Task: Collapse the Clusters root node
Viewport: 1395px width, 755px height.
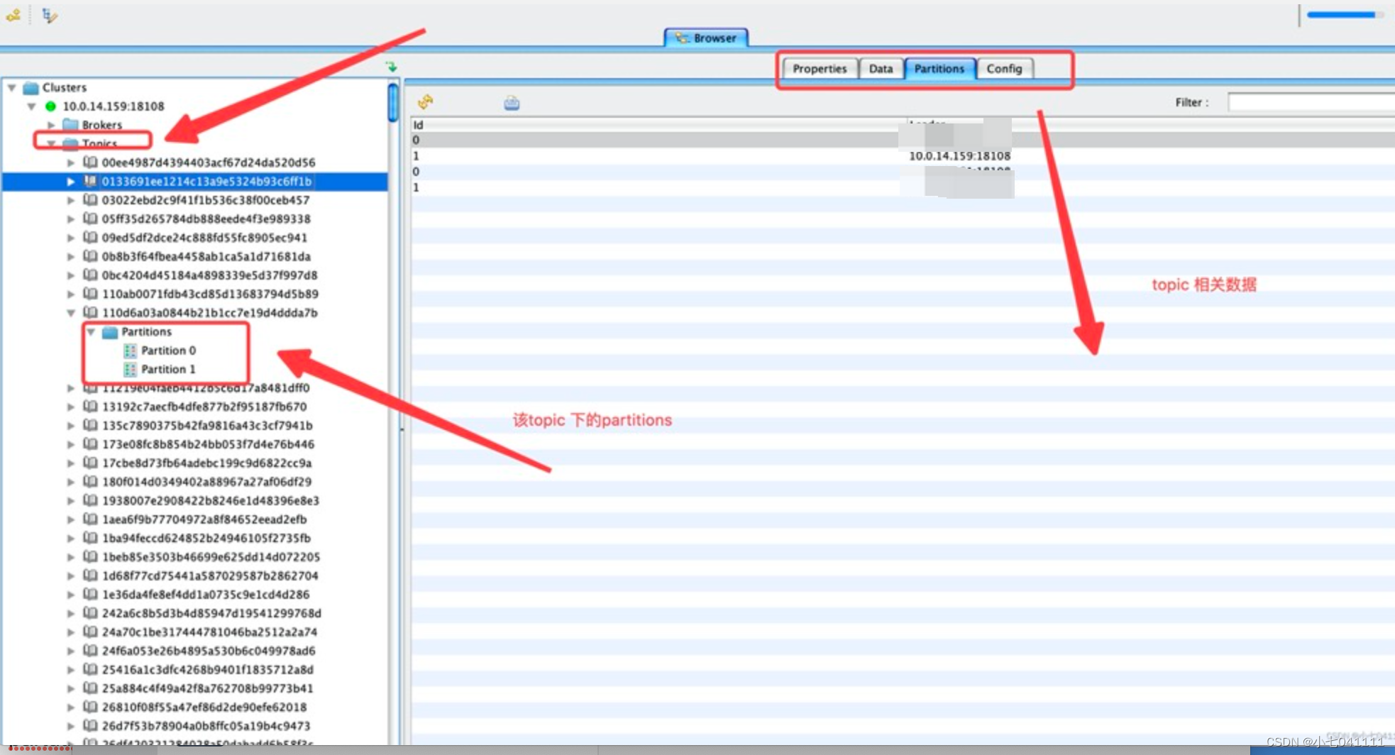Action: [x=11, y=87]
